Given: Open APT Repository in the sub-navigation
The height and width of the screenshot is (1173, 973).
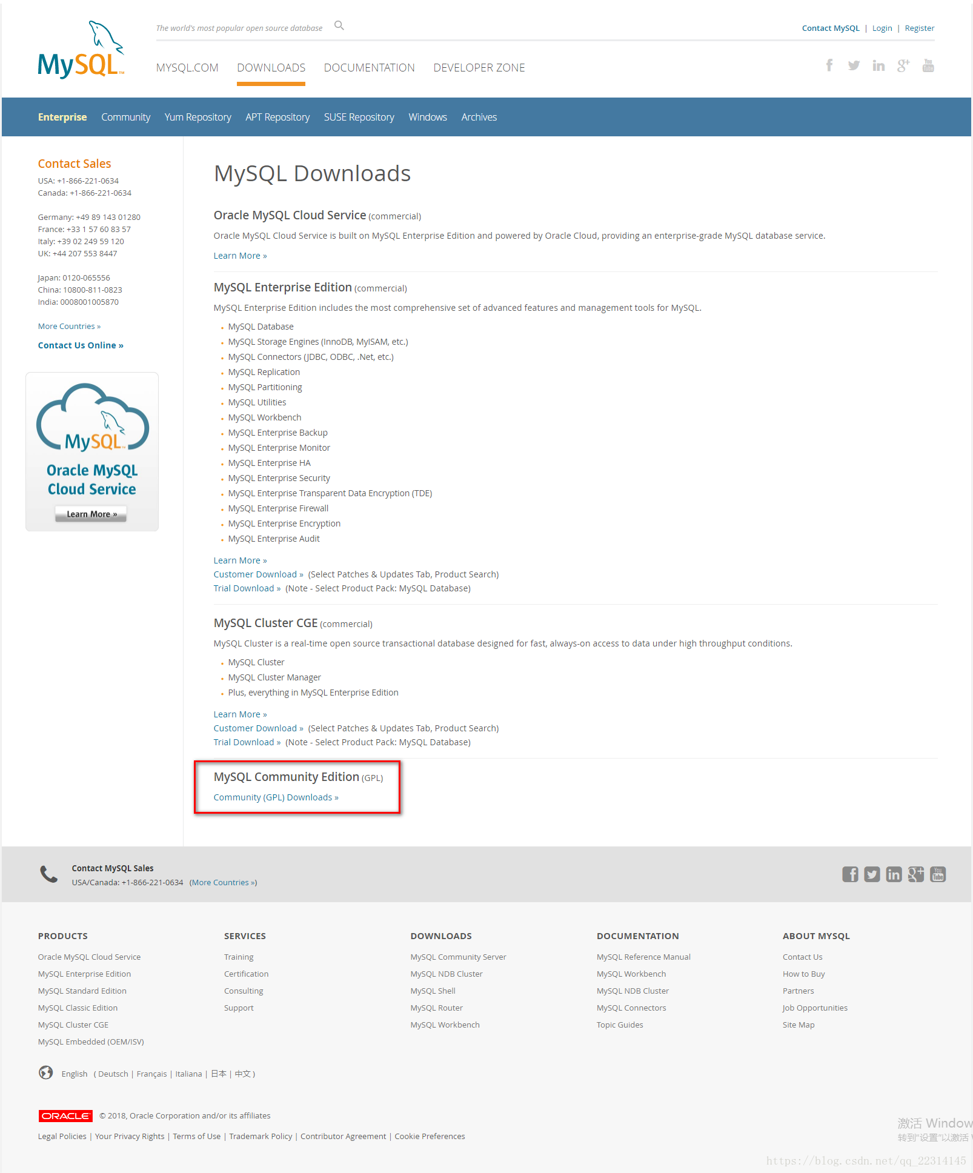Looking at the screenshot, I should click(277, 117).
